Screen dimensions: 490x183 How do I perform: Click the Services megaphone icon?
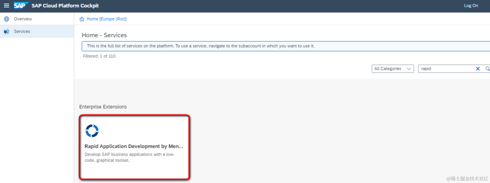point(7,31)
